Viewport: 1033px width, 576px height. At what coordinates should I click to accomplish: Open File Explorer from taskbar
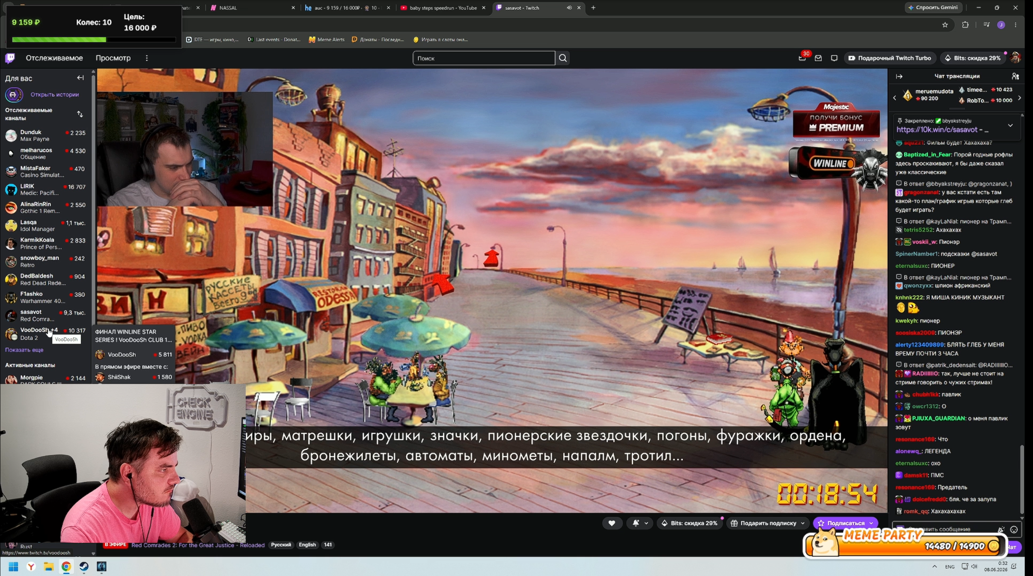point(48,566)
